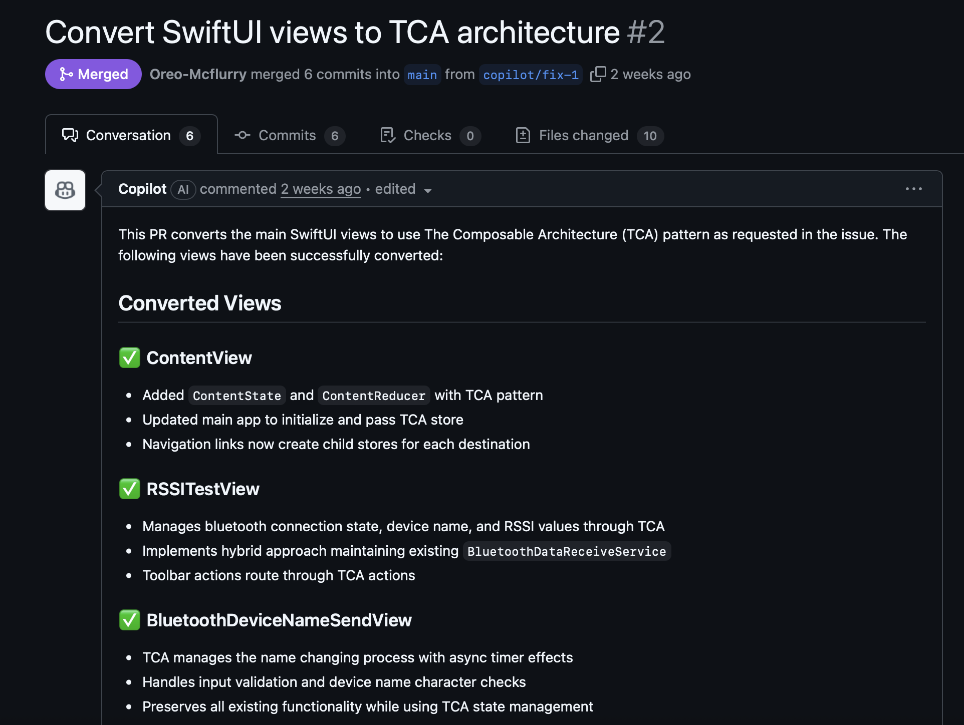Click the BluetoothDeviceNameSendView green checkmark emoji
This screenshot has height=725, width=964.
(x=130, y=620)
